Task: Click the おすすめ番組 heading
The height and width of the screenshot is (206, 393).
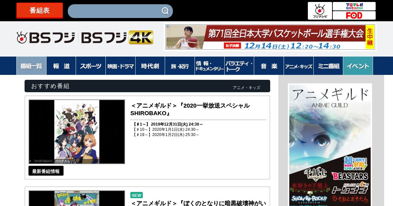Action: (x=50, y=86)
